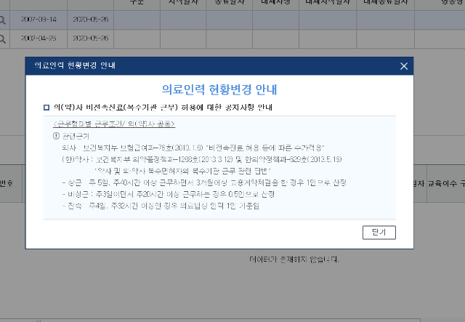The height and width of the screenshot is (322, 465).
Task: Click the 의(약)사 비전속진료 notice title line
Action: [163, 107]
